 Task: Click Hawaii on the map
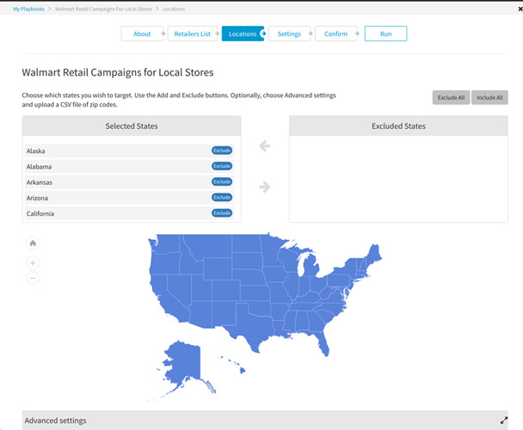pyautogui.click(x=242, y=369)
